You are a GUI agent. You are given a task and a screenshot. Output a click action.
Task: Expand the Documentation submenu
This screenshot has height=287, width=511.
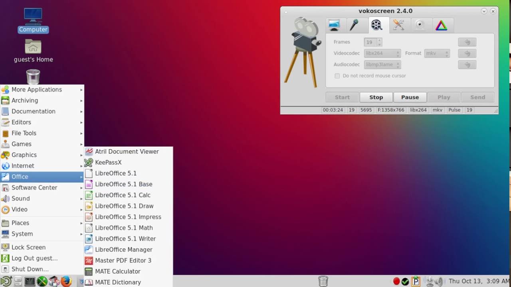pos(42,111)
